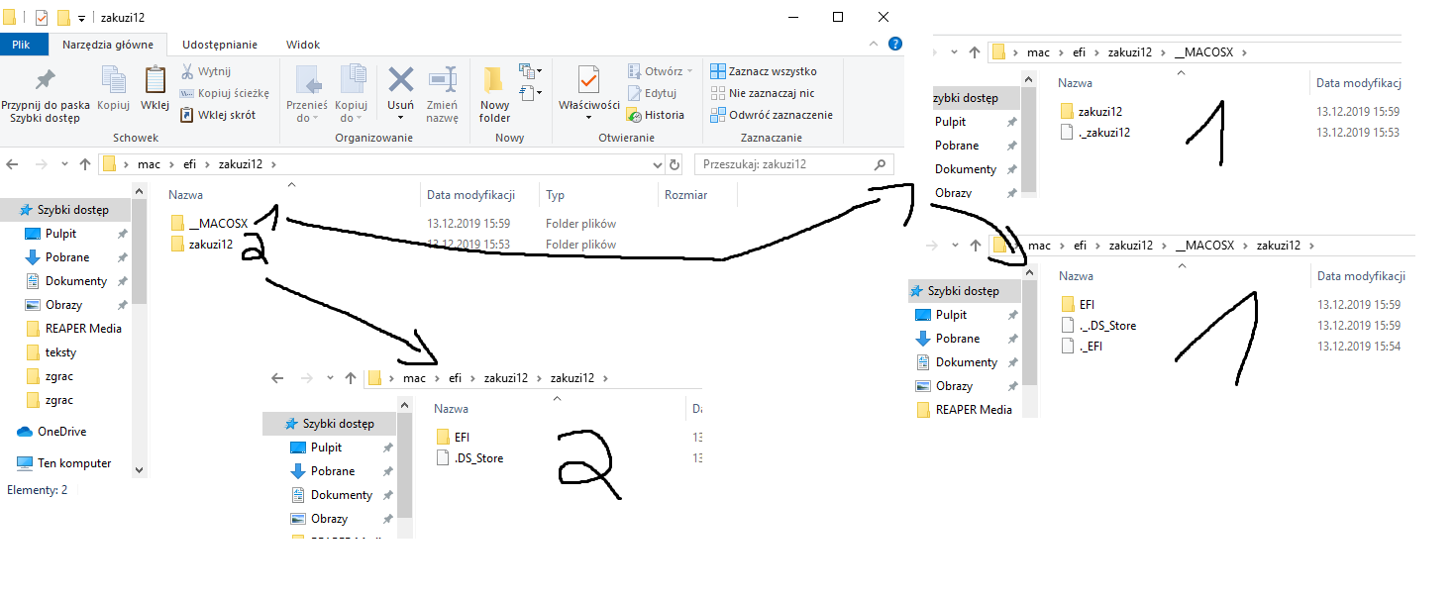Select .DS_Store in zakuzi12 > zakuzi12 window
Viewport: 1456px width, 598px height.
pos(469,458)
